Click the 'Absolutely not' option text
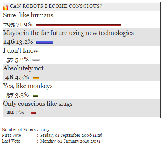The width and height of the screenshot is (162, 146). 23,68
